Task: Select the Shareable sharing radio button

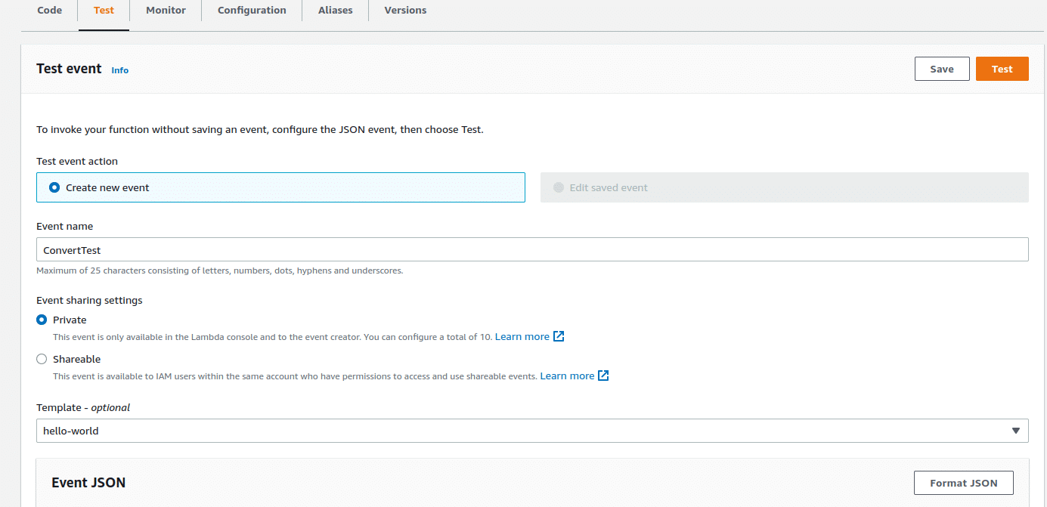Action: pos(42,359)
